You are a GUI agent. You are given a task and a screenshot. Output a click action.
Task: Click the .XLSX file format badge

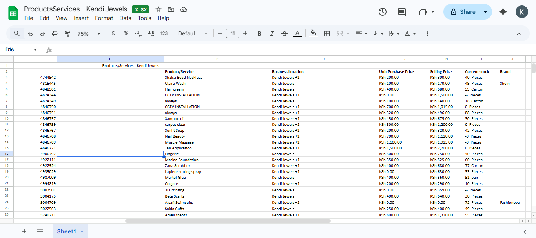pyautogui.click(x=140, y=9)
